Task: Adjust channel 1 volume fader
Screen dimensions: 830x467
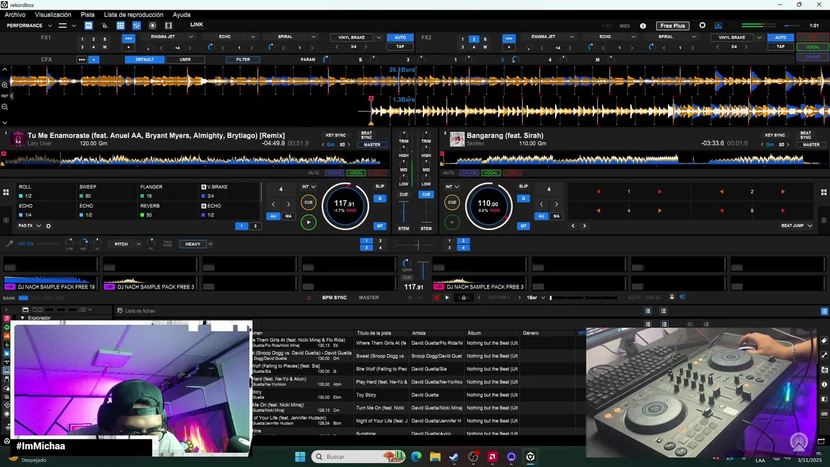Action: (x=404, y=213)
